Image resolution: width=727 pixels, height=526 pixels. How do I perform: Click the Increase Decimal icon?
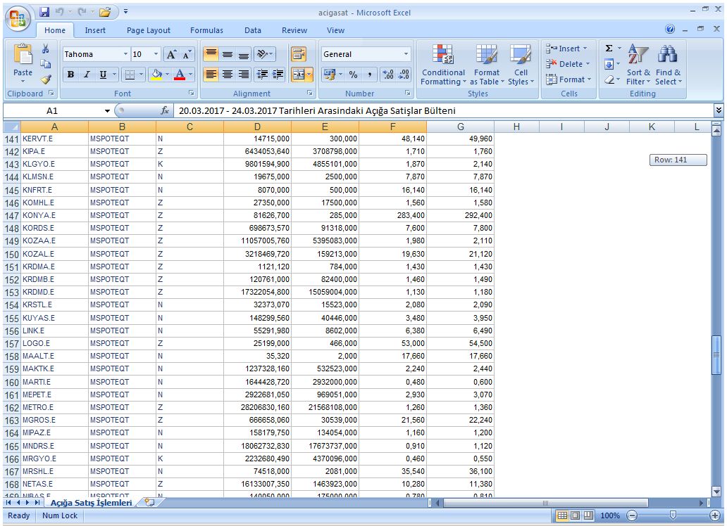pyautogui.click(x=388, y=75)
